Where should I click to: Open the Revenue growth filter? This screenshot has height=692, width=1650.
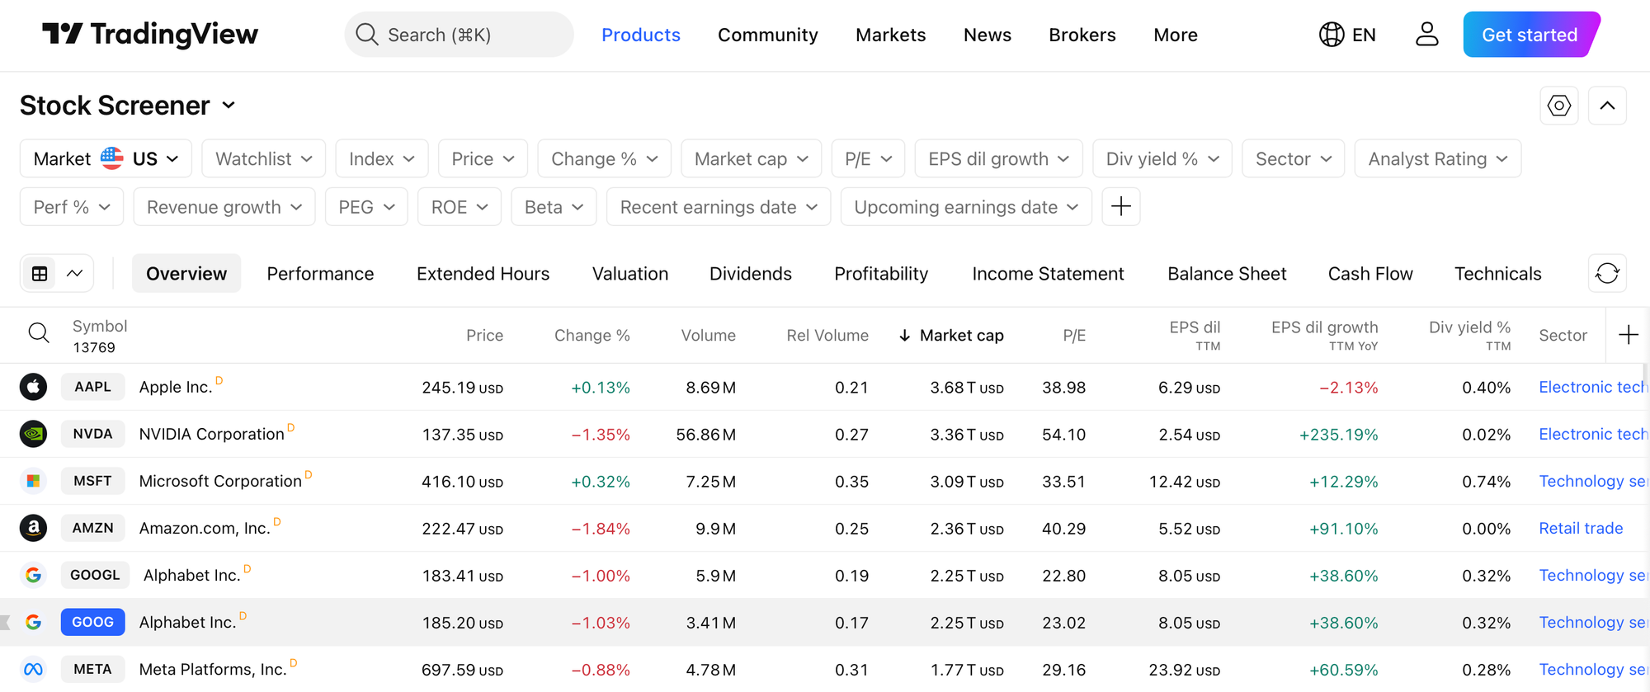224,206
